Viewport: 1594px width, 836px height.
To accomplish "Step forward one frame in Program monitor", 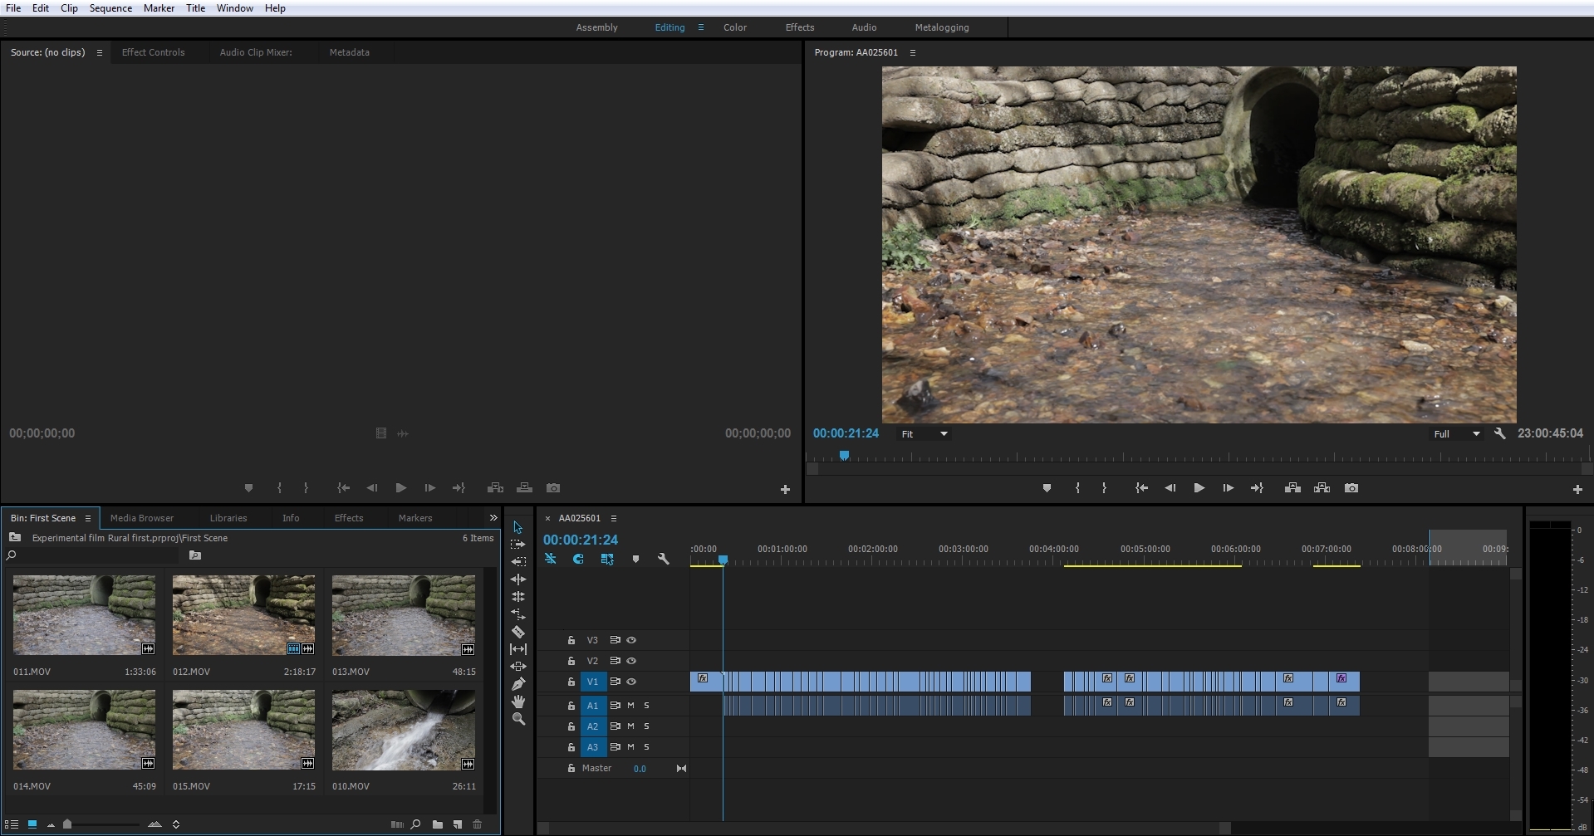I will (1228, 488).
